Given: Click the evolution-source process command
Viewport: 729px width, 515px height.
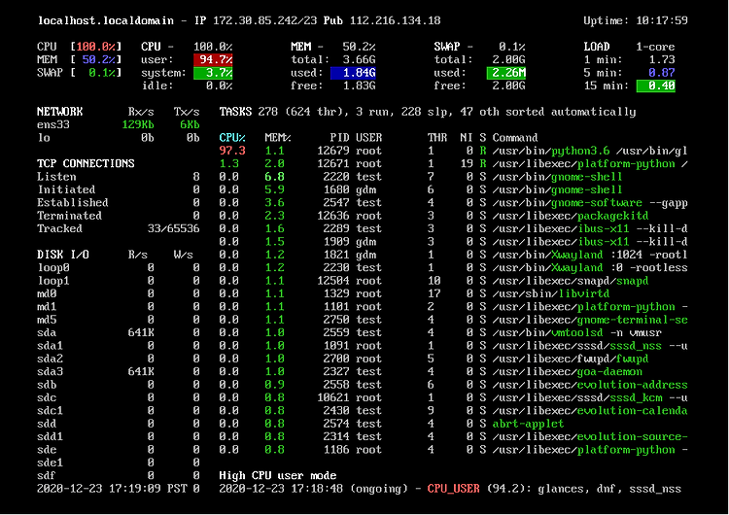Looking at the screenshot, I should point(590,437).
